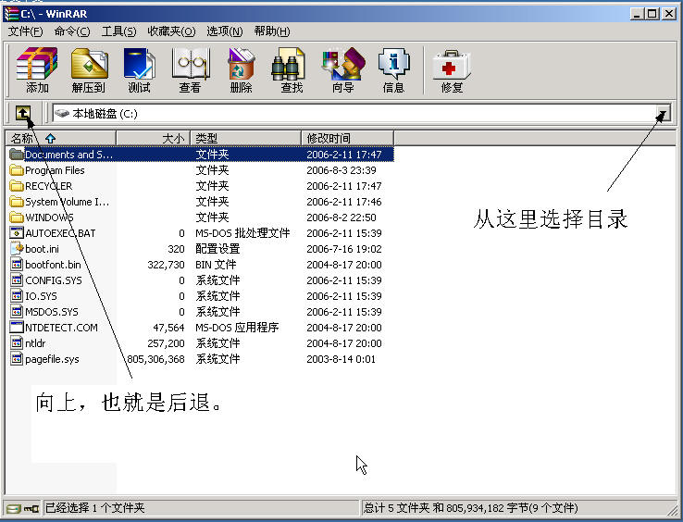The height and width of the screenshot is (522, 683).
Task: Sort by the 大小 column header
Action: pos(154,139)
